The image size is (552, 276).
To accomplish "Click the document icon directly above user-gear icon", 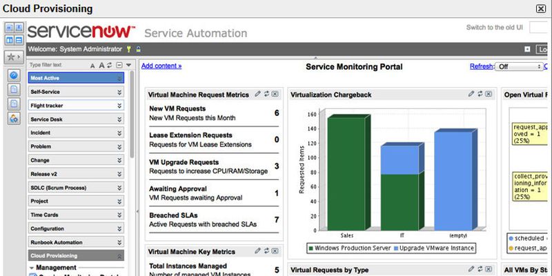I will pos(14,104).
